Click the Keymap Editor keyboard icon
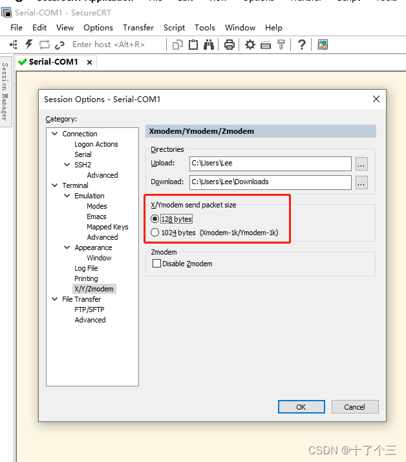406x462 pixels. 266,45
